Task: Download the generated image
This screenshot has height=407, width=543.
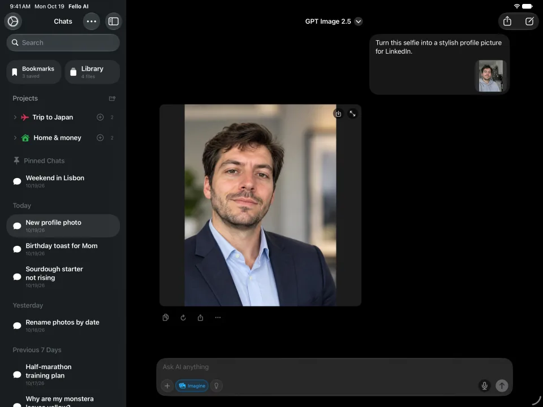Action: coord(338,114)
